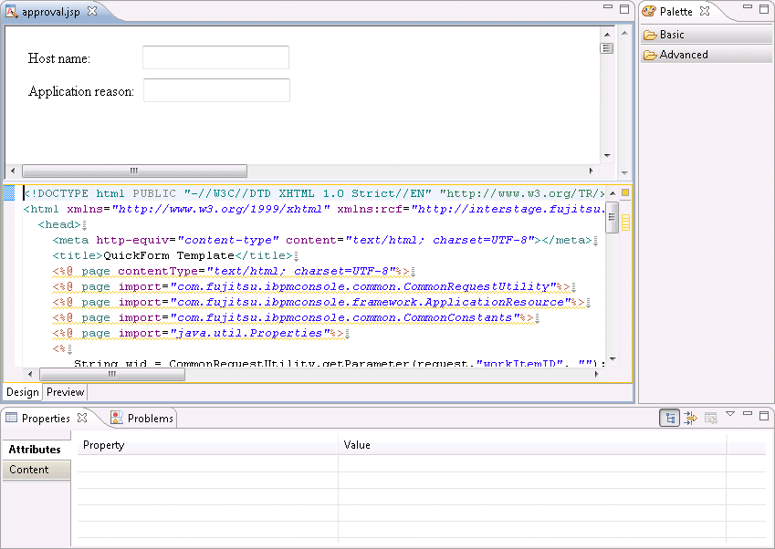
Task: Click design pane horizontal scrollbar thumb
Action: 134,171
